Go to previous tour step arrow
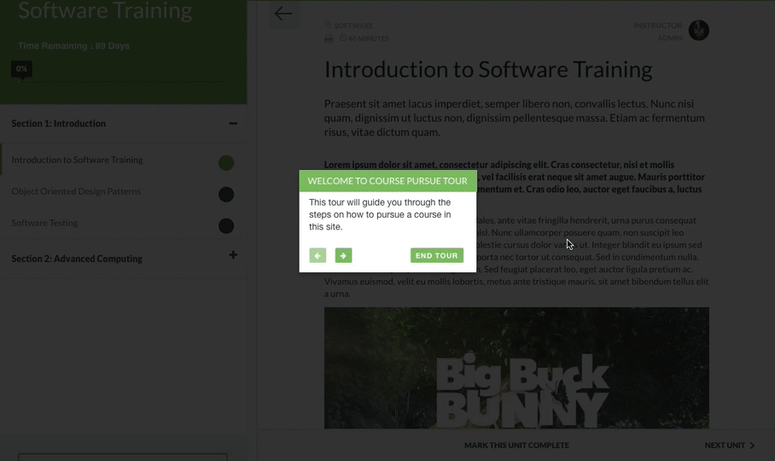This screenshot has width=775, height=461. pyautogui.click(x=318, y=255)
